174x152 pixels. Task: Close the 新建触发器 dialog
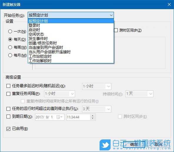pos(169,4)
